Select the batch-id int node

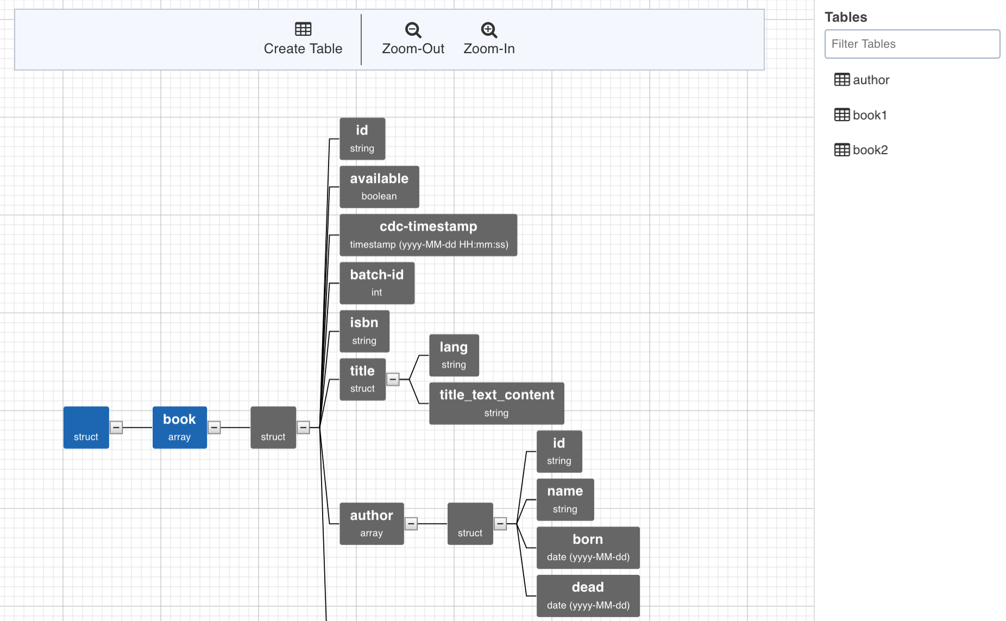coord(377,283)
